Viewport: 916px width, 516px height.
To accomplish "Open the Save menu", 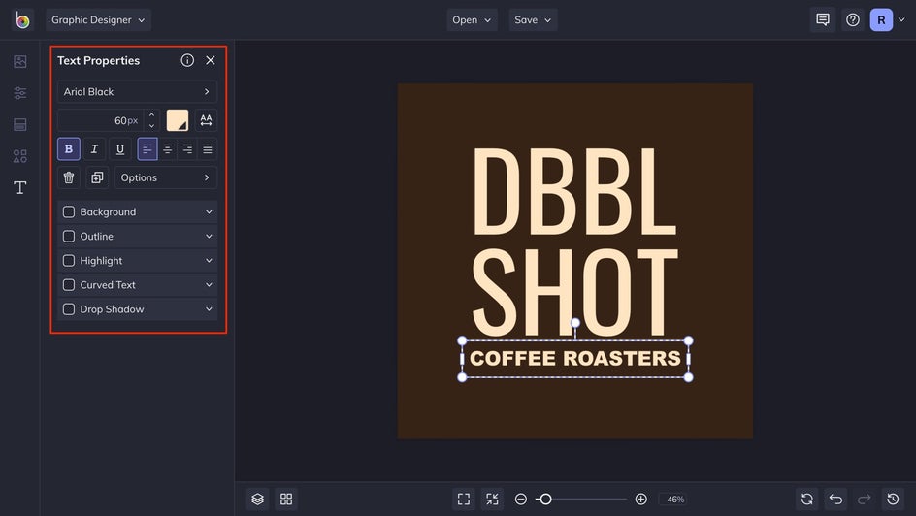I will coord(533,19).
